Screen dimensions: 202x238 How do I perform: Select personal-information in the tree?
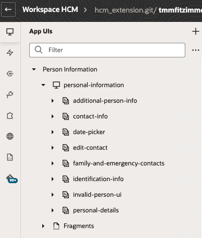[94, 85]
